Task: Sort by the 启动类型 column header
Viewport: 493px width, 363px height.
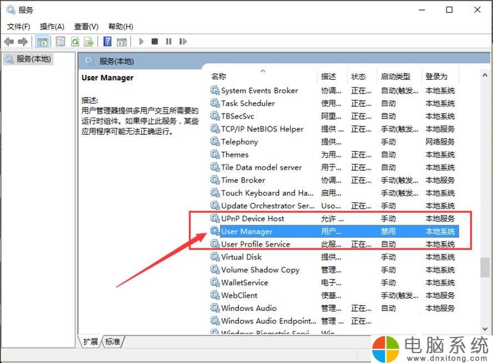Action: point(399,76)
